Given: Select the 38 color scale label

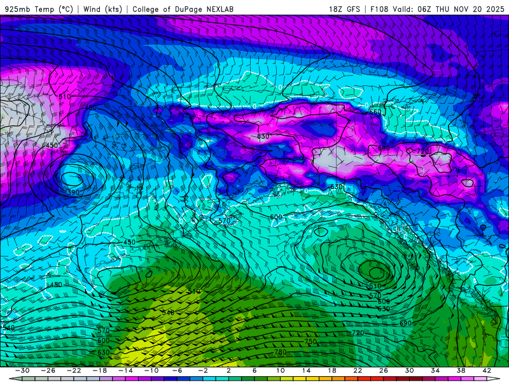Looking at the screenshot, I should 461,371.
